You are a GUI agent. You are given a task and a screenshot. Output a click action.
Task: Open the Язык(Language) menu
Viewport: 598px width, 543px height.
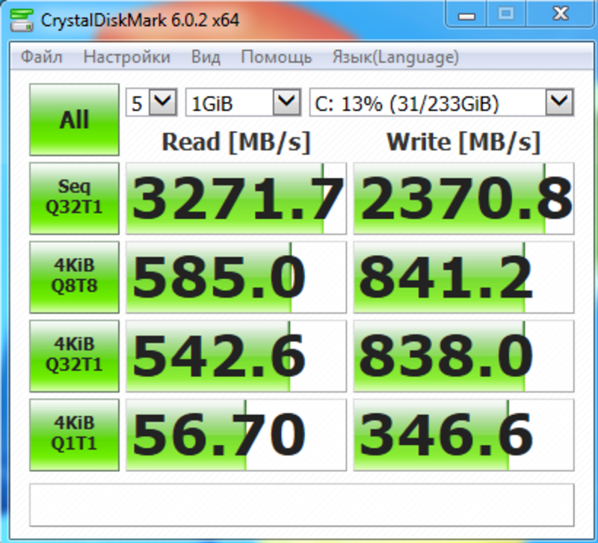click(395, 57)
